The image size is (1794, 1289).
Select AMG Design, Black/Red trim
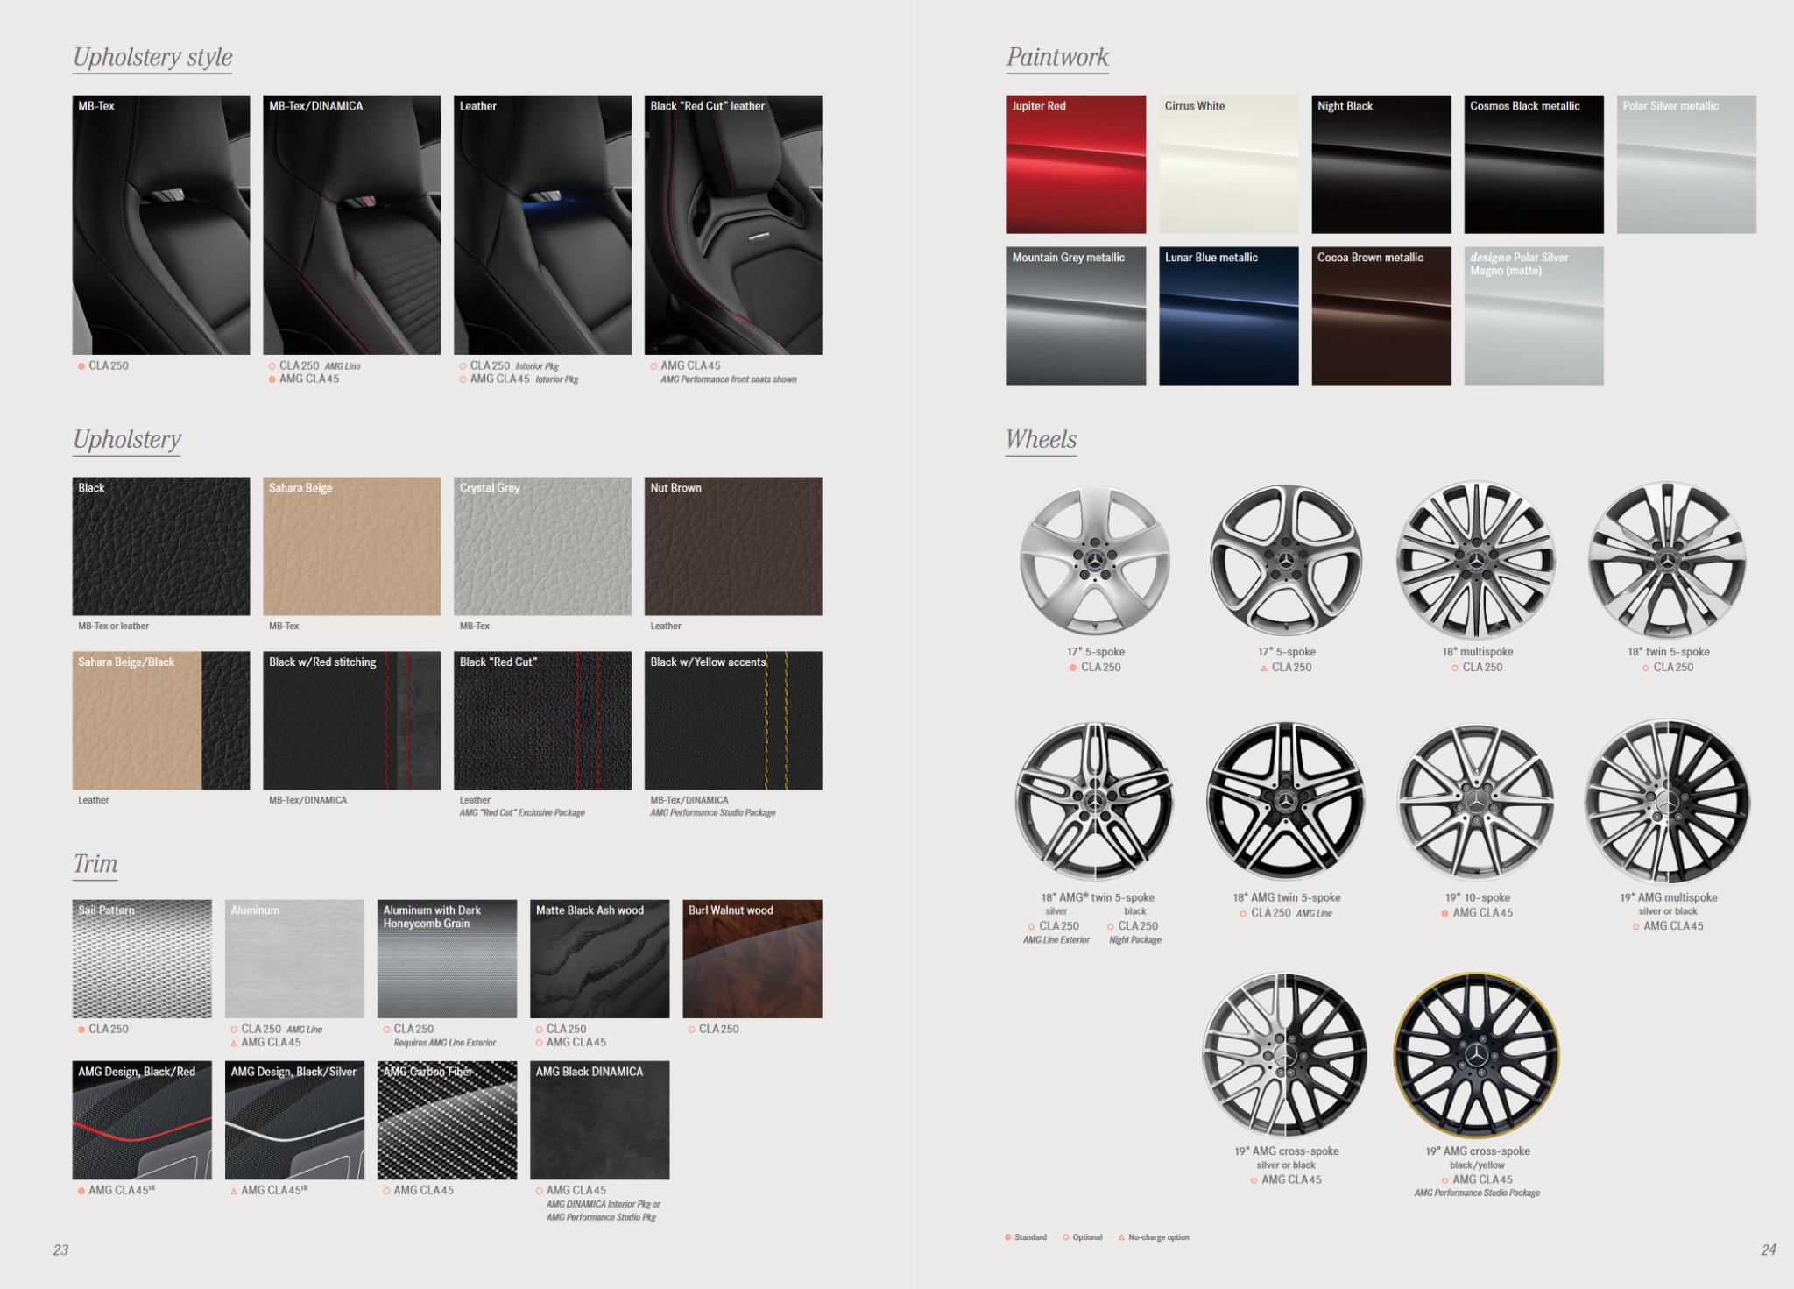point(142,1120)
